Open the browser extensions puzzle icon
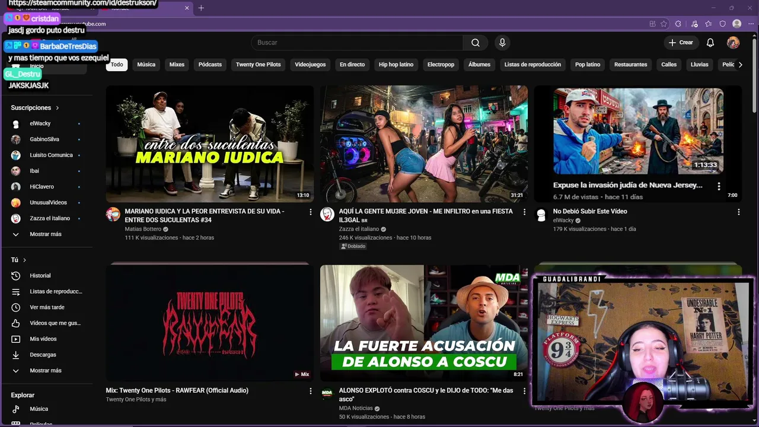 pos(678,24)
